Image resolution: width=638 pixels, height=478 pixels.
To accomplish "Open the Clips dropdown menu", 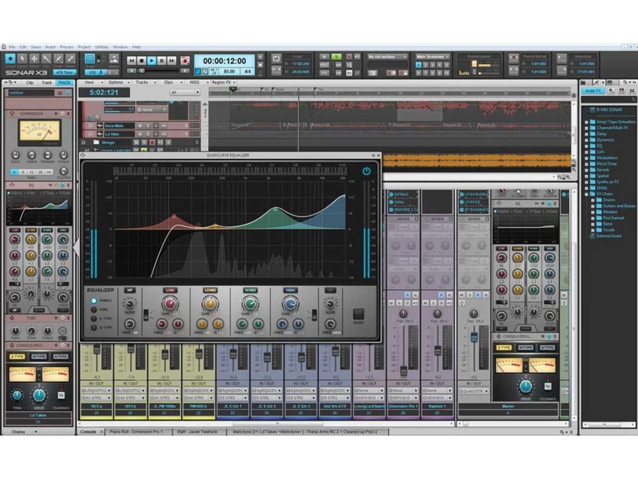I will click(x=170, y=83).
